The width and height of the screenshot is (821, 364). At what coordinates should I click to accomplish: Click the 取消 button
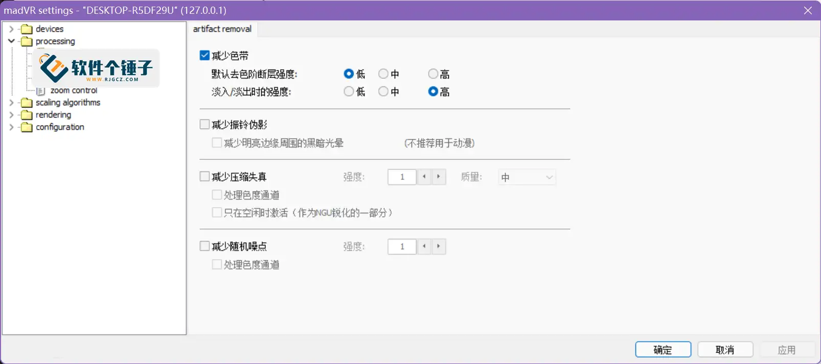[725, 350]
